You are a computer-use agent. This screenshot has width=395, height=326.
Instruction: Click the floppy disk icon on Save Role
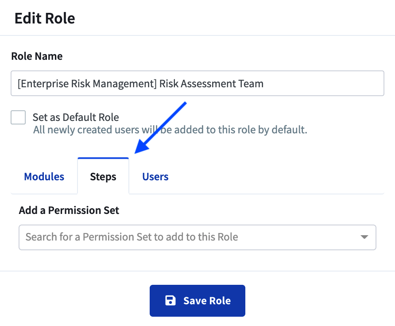pos(170,300)
